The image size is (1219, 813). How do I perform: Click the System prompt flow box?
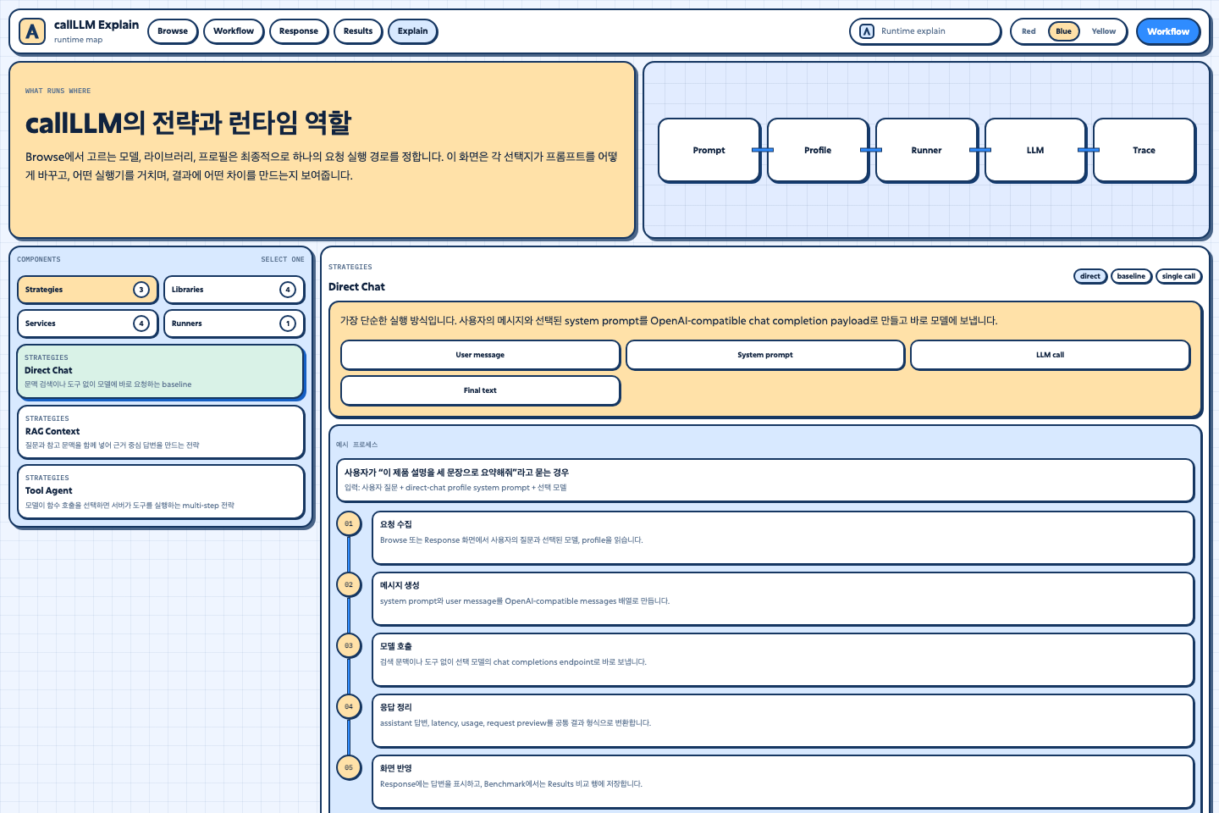(765, 355)
